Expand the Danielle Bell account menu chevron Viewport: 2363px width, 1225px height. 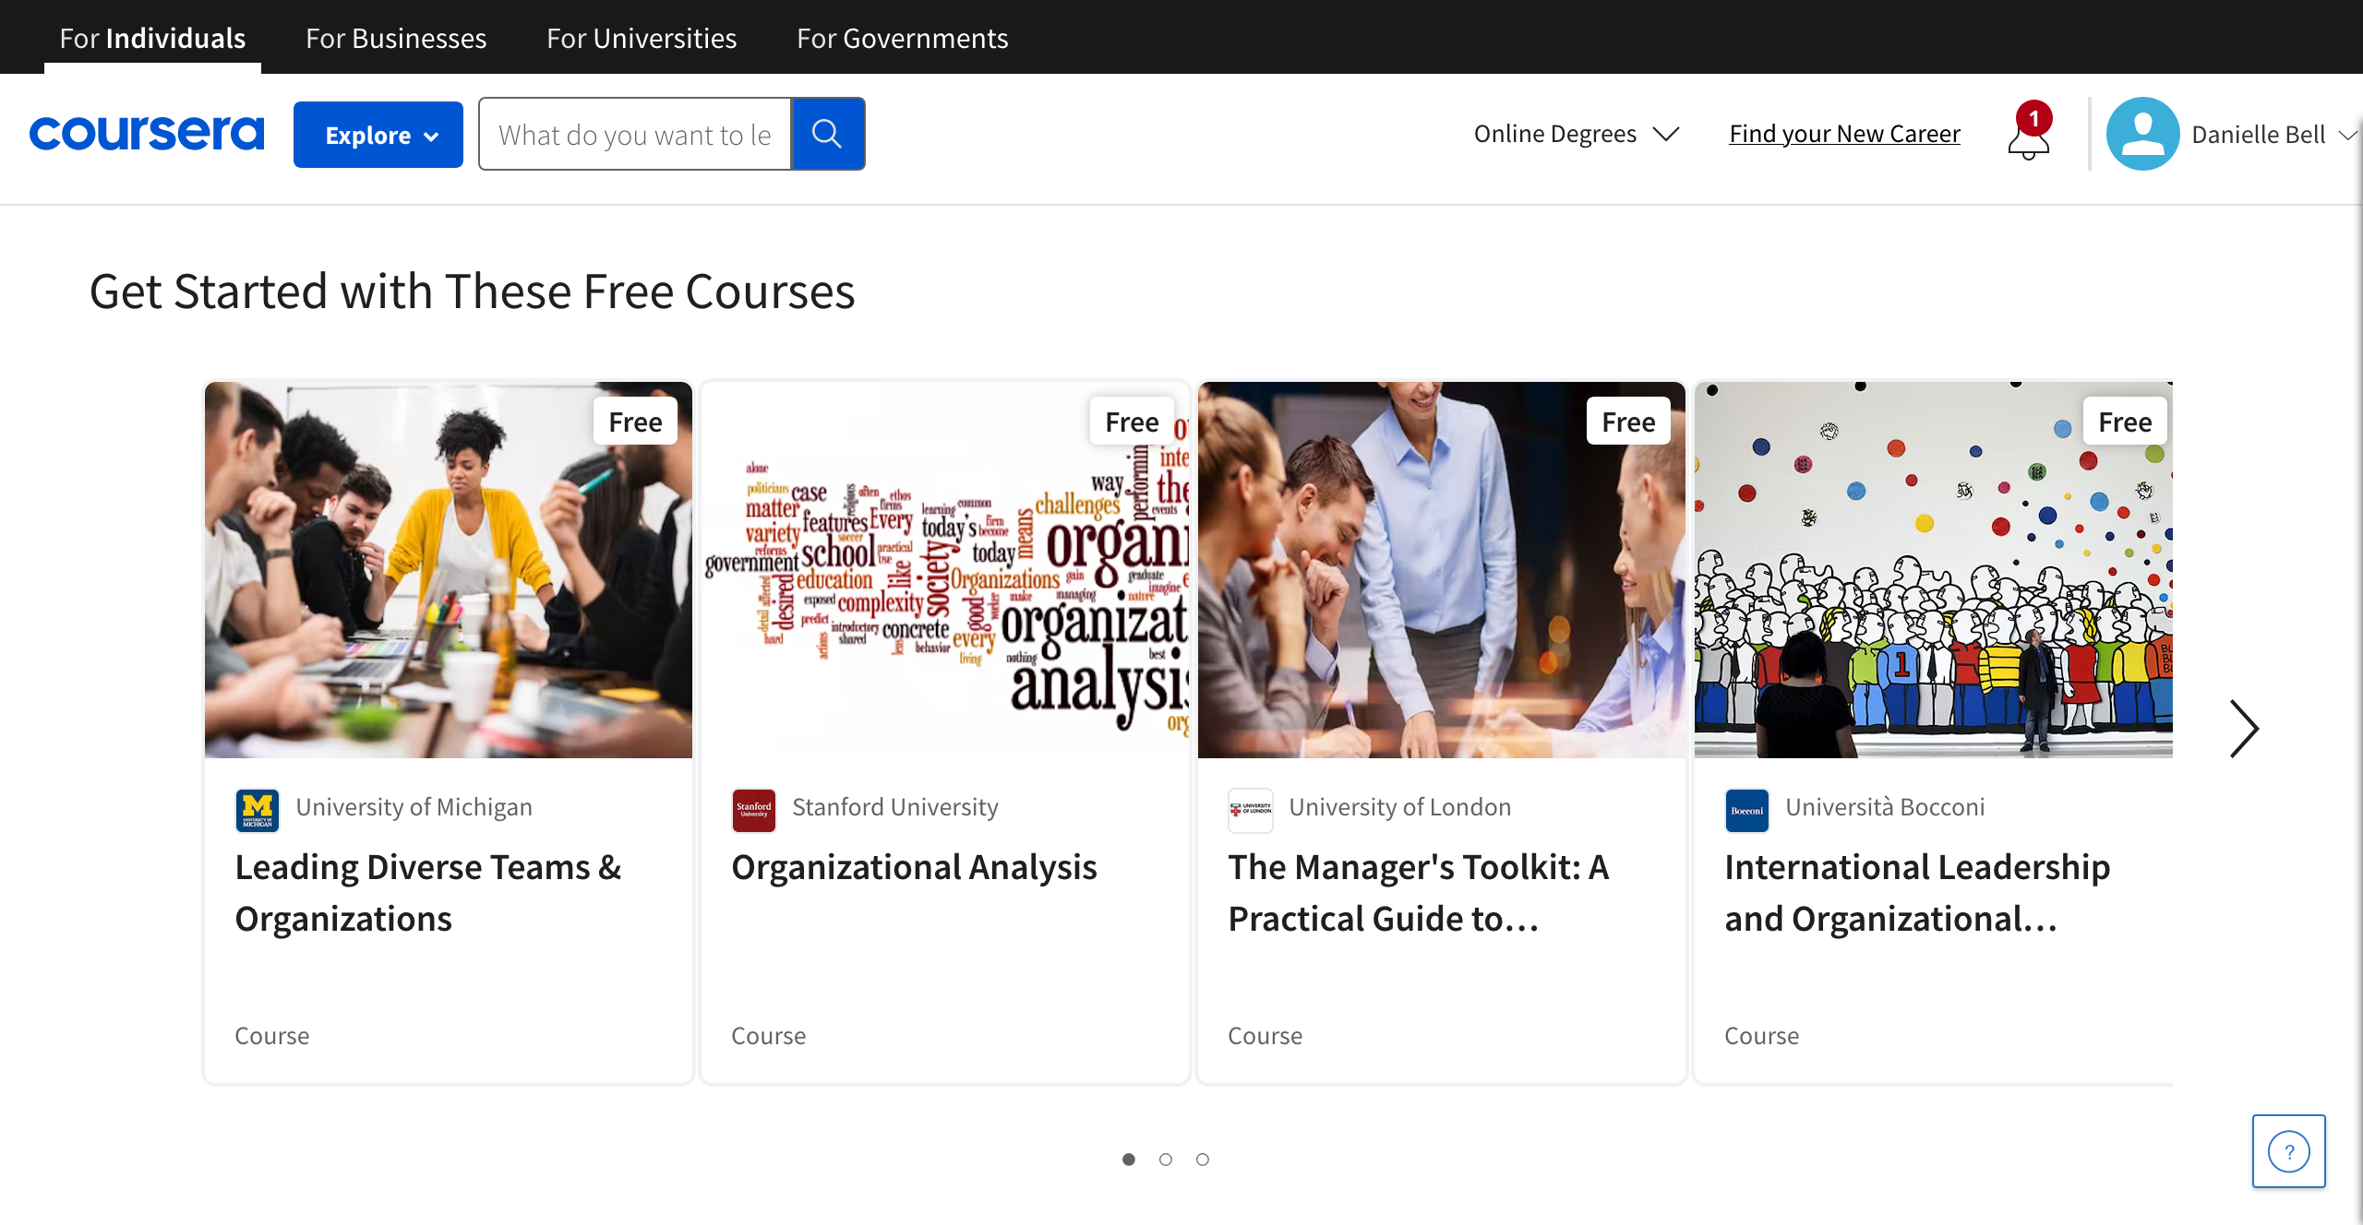pyautogui.click(x=2347, y=136)
